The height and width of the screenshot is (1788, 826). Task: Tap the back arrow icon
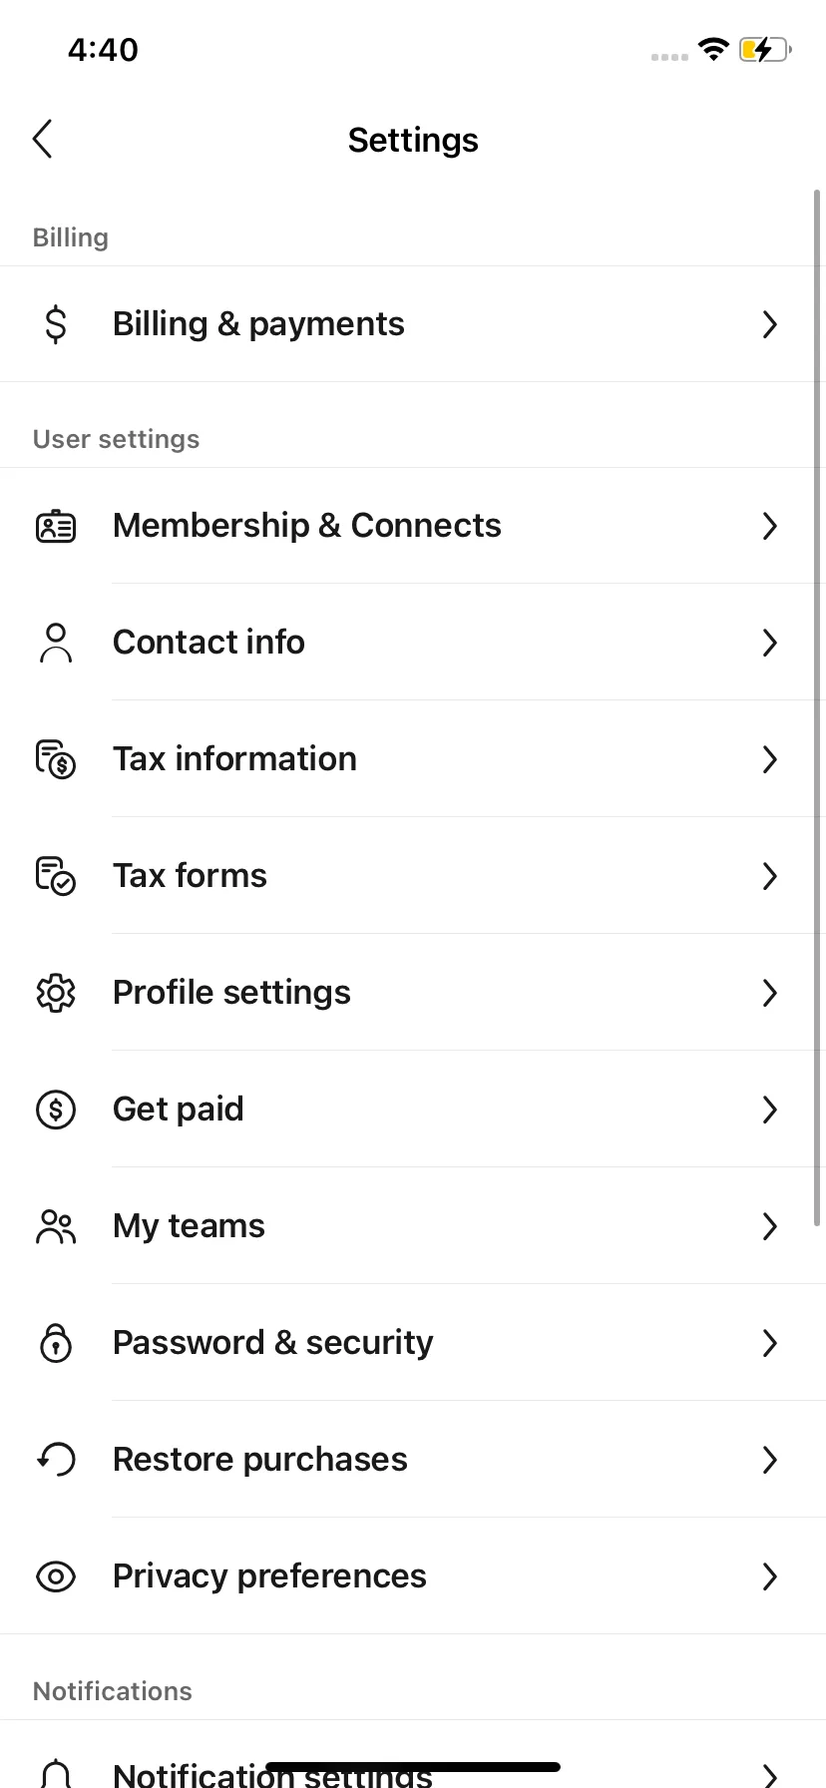point(42,140)
